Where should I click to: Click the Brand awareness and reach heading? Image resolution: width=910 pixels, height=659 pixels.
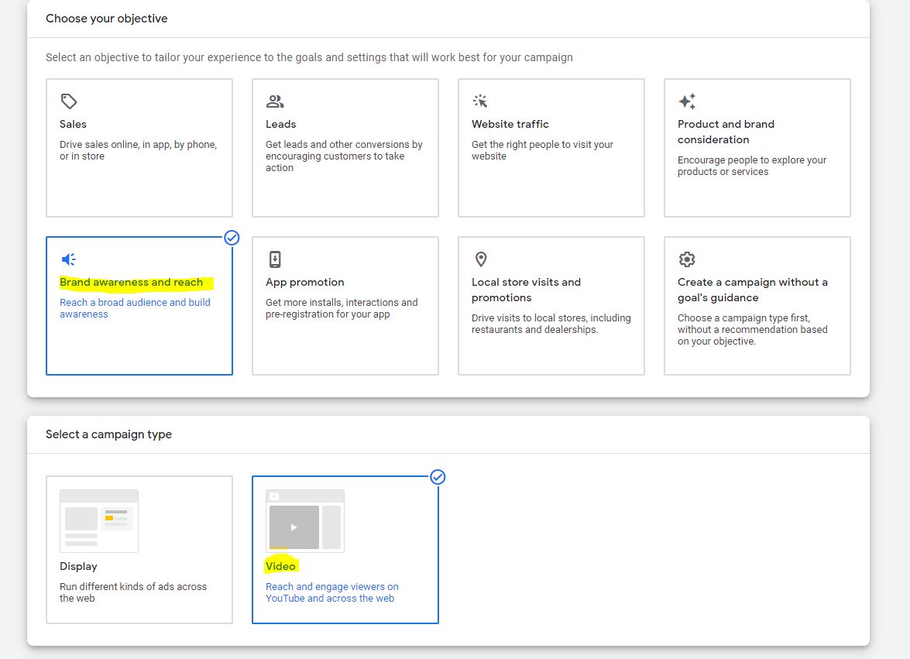[x=131, y=283]
